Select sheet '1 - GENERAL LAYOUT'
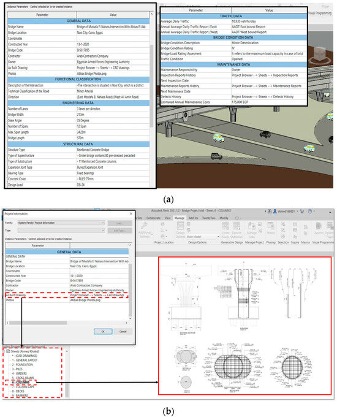 pos(25,360)
